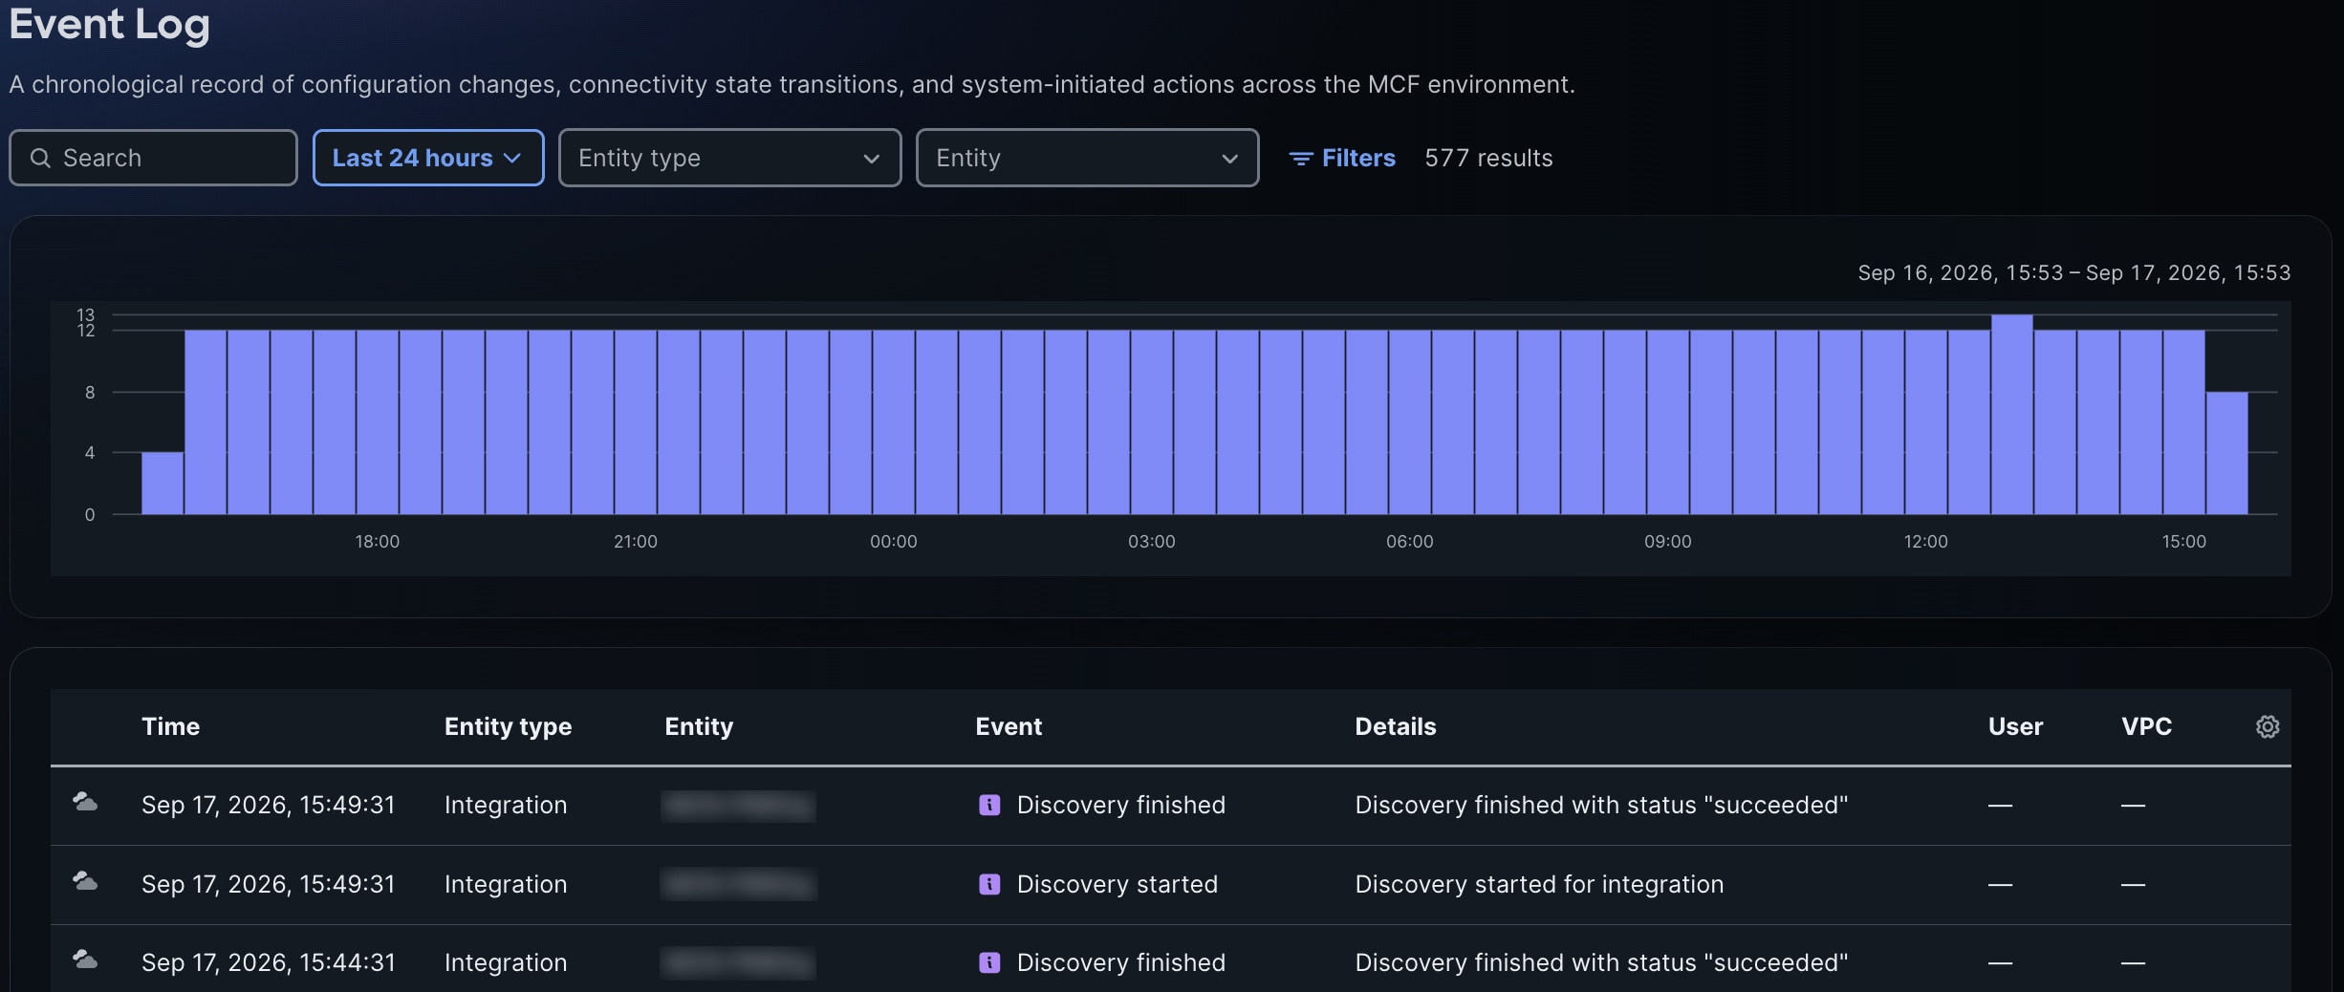Click cloud icon on 15:49:31 Discovery finished row
Viewport: 2344px width, 992px height.
85,802
